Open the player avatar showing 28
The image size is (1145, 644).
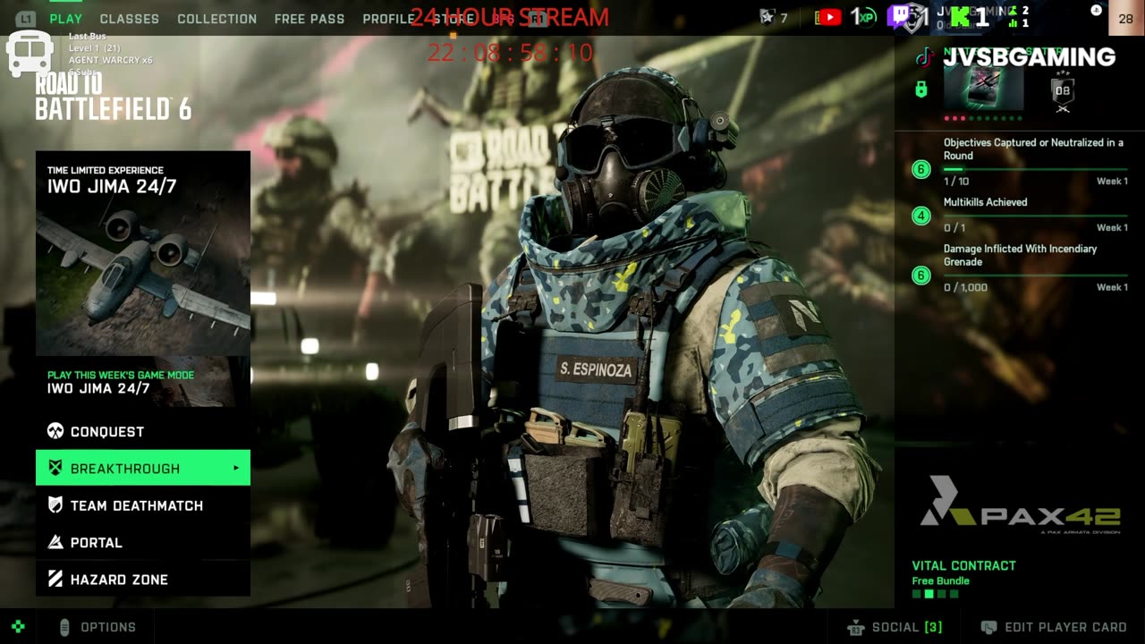[x=1126, y=18]
